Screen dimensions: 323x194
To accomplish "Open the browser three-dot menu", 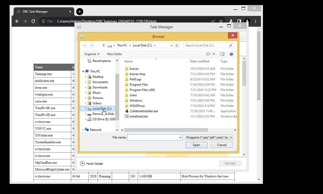I will (x=255, y=21).
